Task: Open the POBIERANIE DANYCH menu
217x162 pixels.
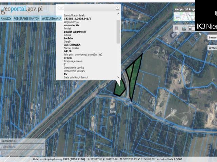Action: [x=26, y=19]
